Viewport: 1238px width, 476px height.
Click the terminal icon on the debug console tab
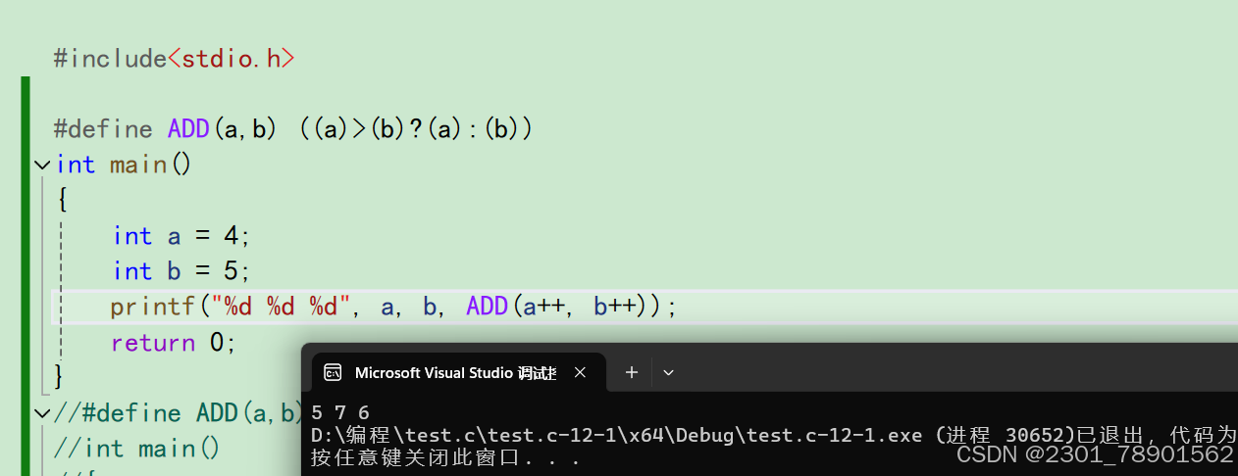(x=334, y=372)
